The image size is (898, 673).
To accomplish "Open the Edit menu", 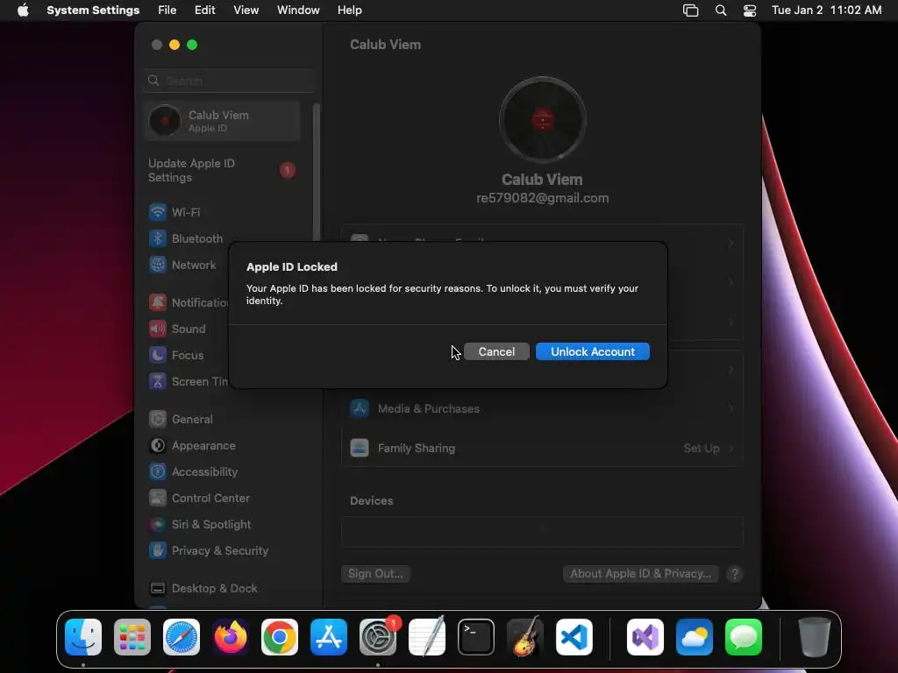I will [x=204, y=11].
